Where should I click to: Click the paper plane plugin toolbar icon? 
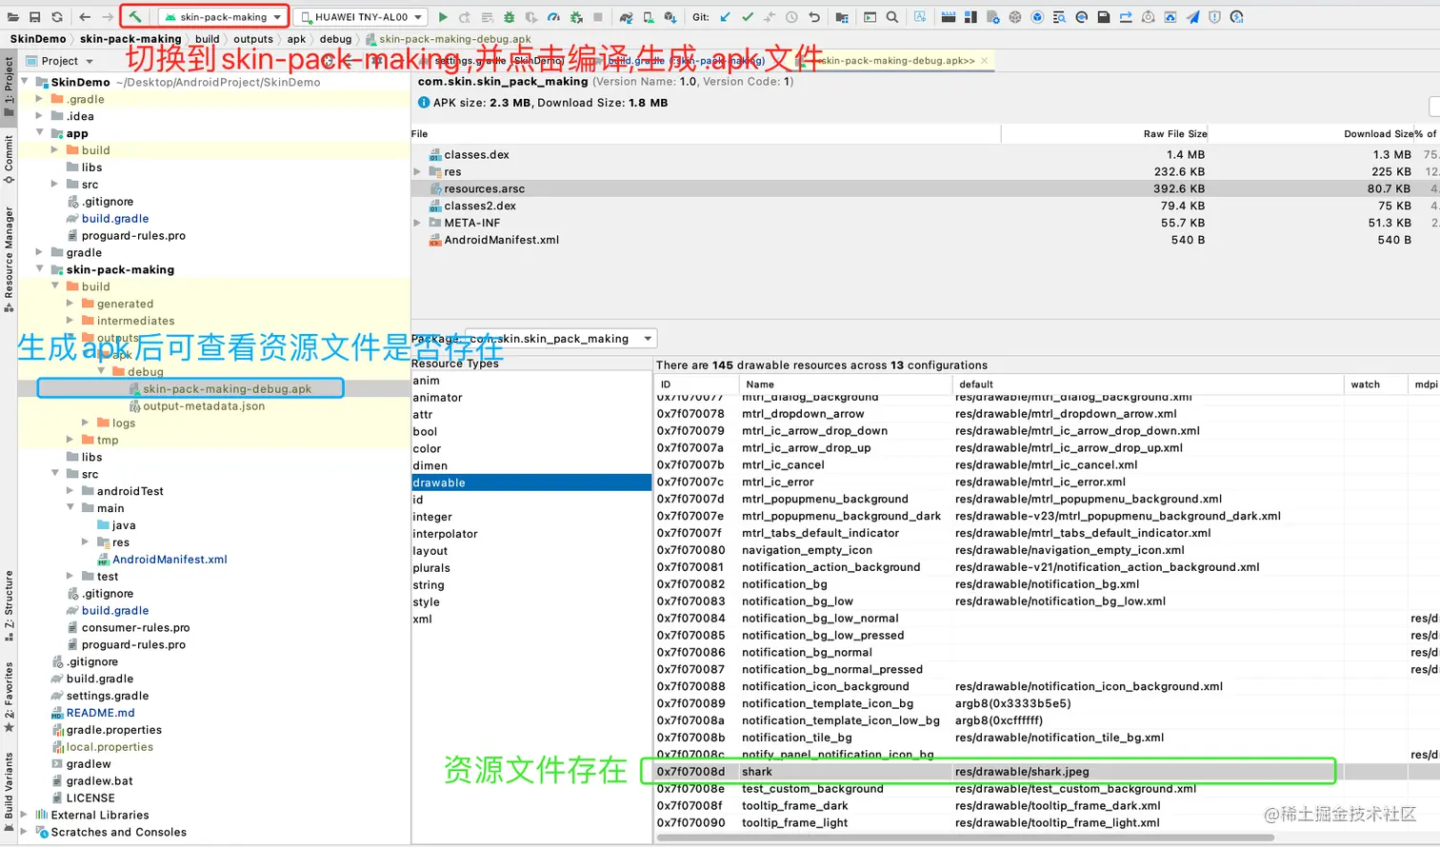[x=1192, y=17]
